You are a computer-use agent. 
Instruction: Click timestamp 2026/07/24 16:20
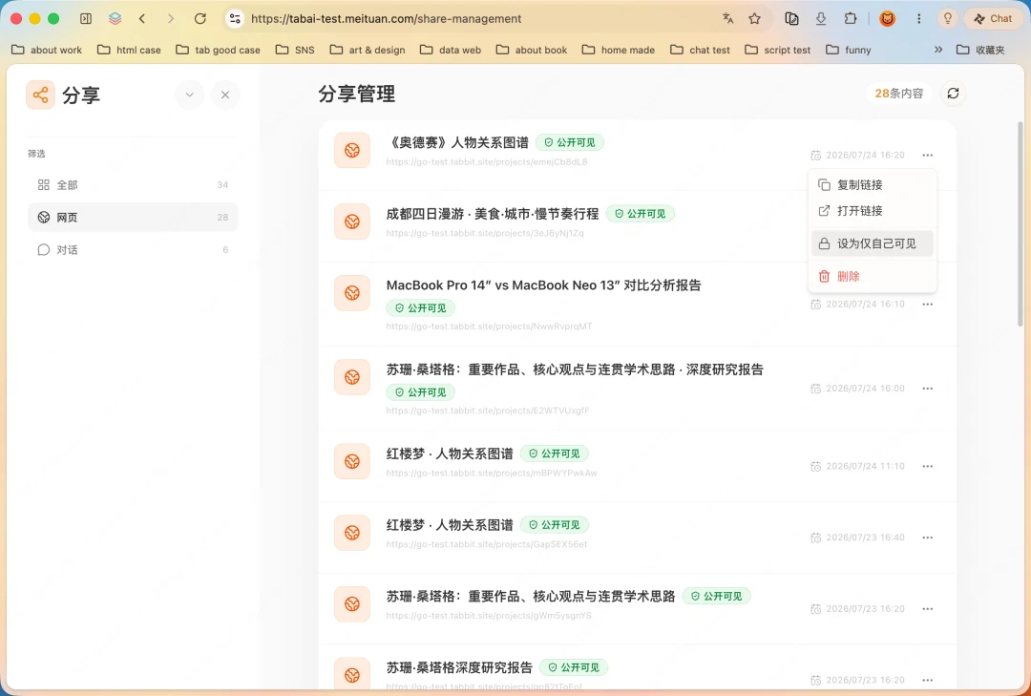click(865, 156)
